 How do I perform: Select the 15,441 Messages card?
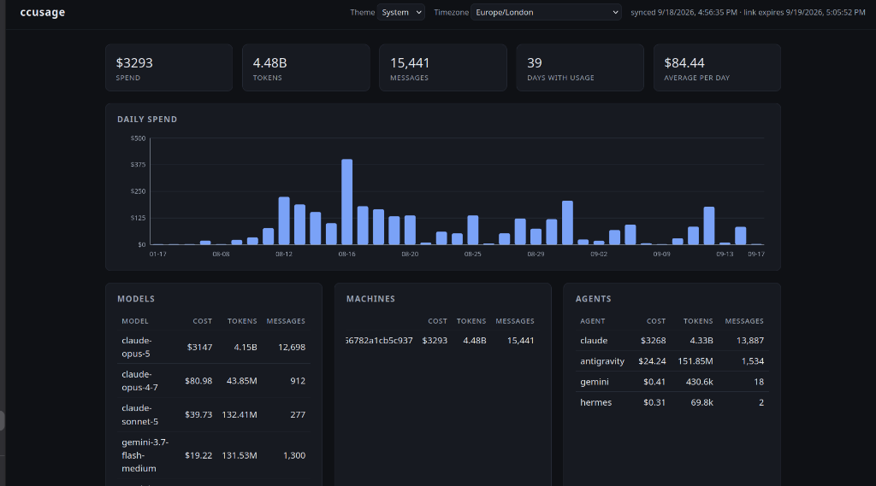[443, 67]
